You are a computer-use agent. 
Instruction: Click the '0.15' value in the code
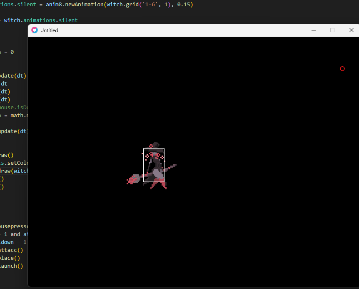pyautogui.click(x=184, y=4)
